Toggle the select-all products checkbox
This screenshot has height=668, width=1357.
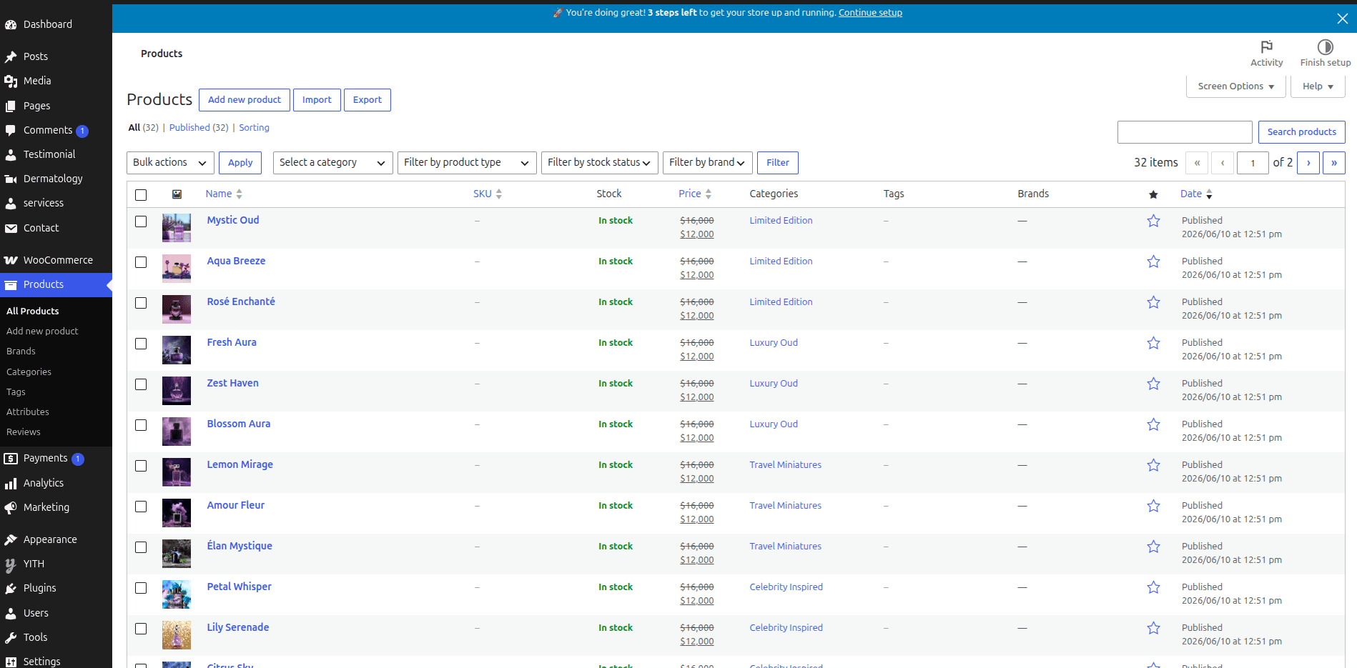(141, 194)
